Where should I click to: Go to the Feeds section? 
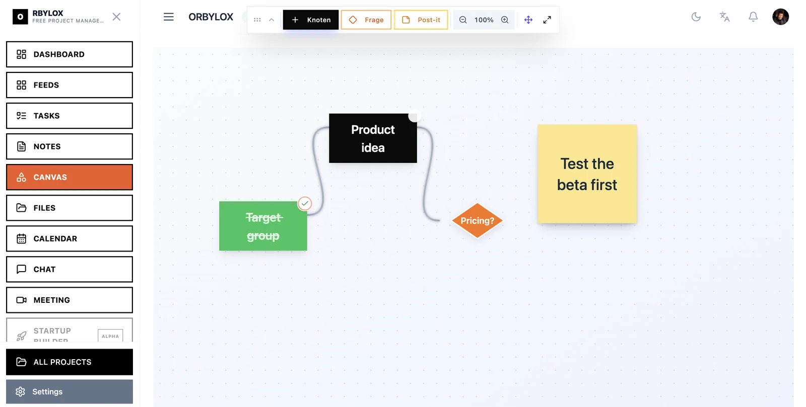point(70,85)
